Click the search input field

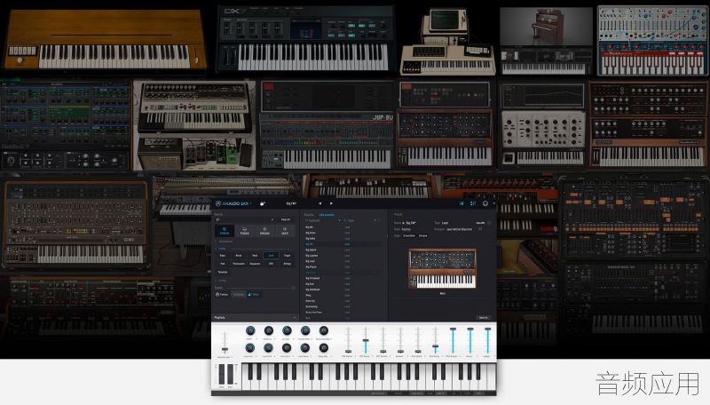244,219
